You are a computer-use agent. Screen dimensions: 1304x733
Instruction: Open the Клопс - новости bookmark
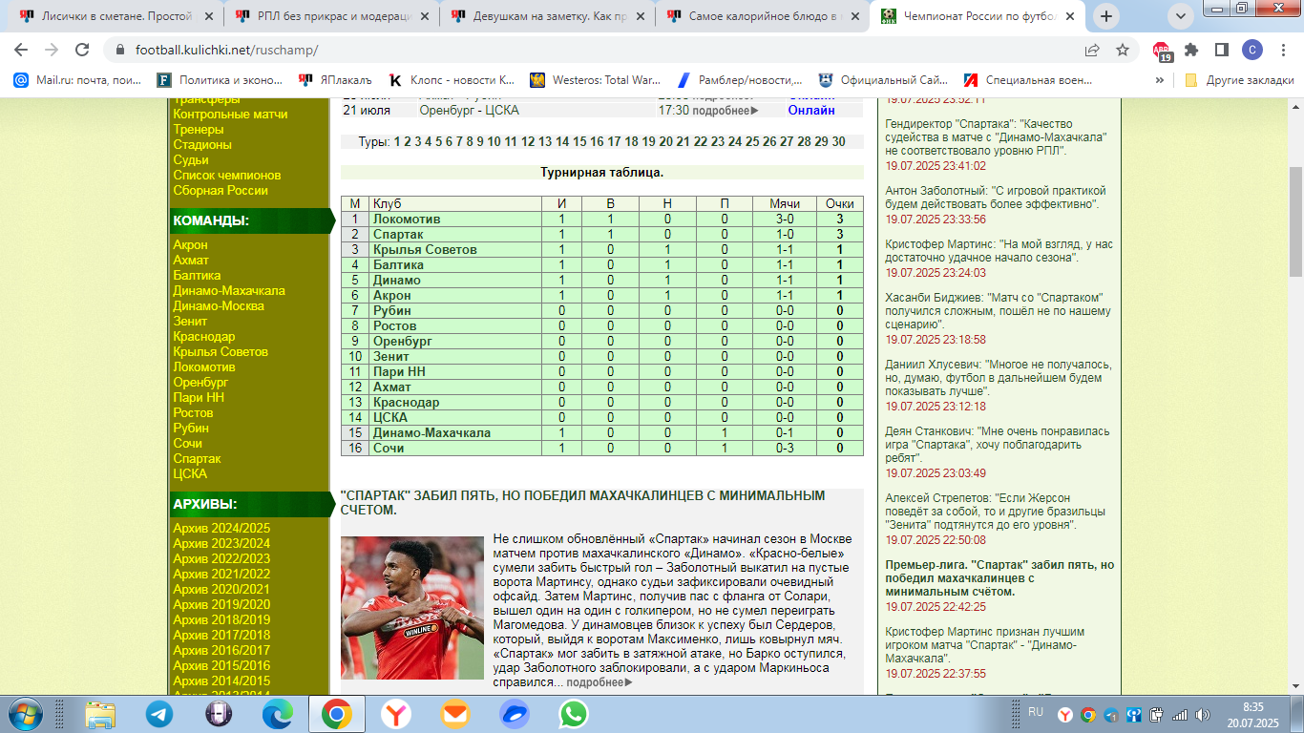[452, 80]
